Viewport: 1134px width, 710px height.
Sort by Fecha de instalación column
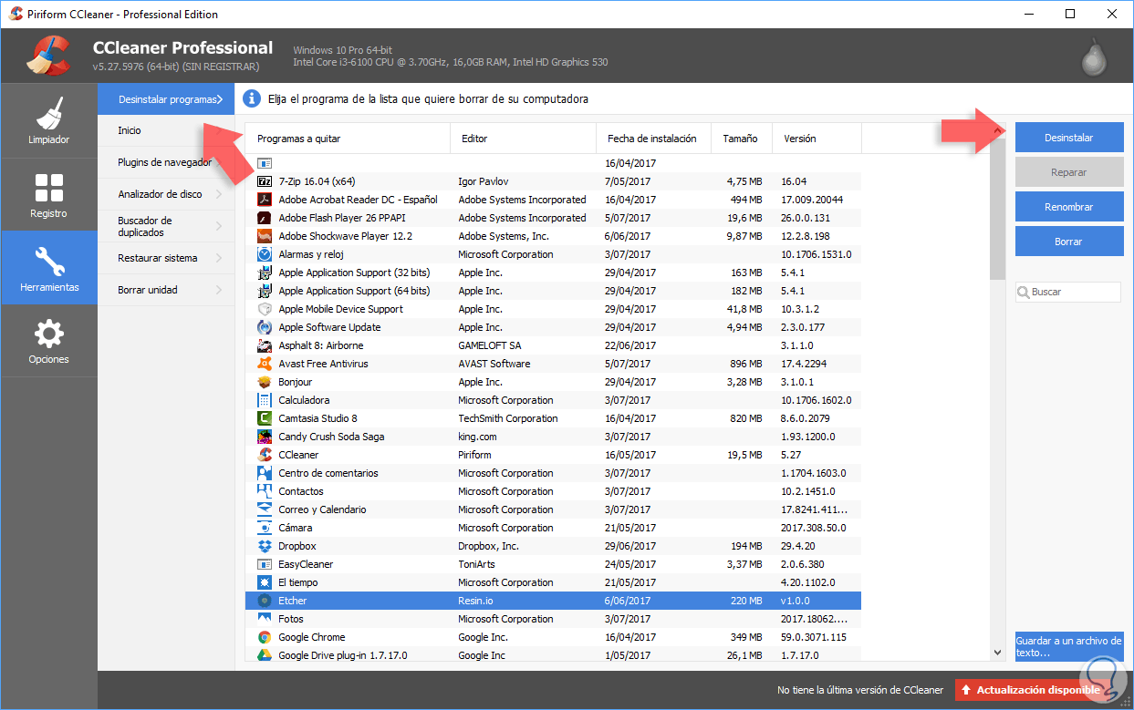tap(653, 139)
